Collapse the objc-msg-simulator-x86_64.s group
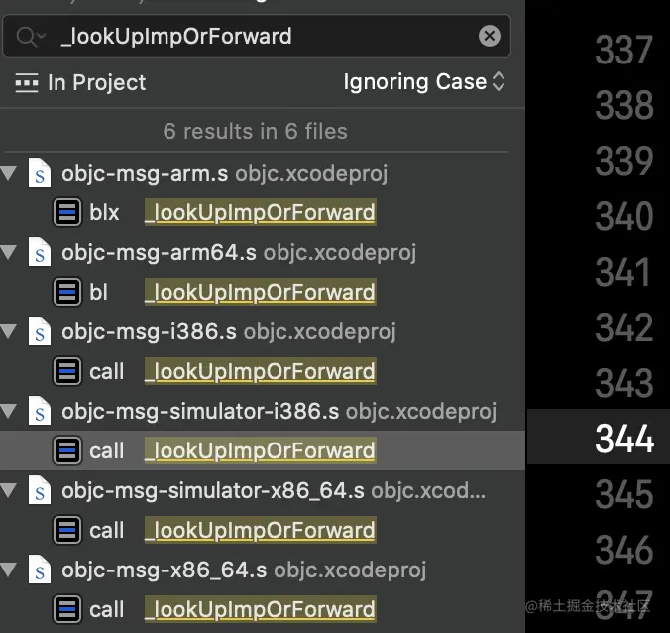The width and height of the screenshot is (670, 633). (x=10, y=491)
